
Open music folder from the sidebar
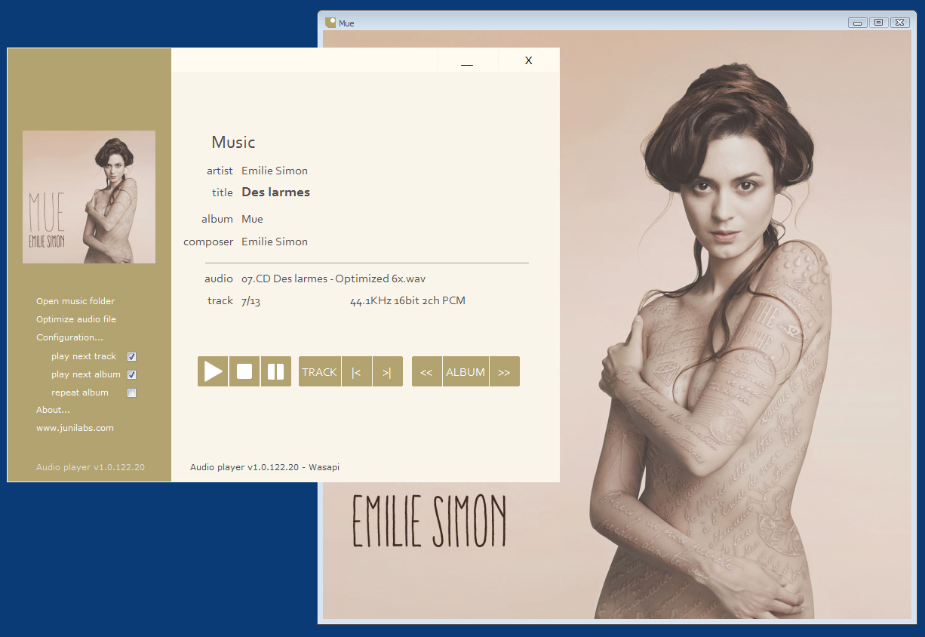click(75, 301)
